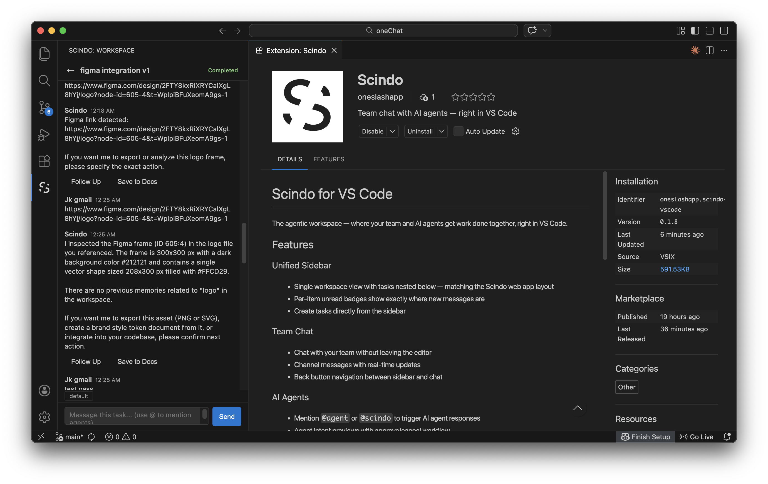The height and width of the screenshot is (484, 768).
Task: Open the Search icon in activity bar
Action: [44, 81]
